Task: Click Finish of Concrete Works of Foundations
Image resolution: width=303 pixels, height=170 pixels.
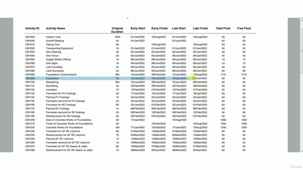Action: coord(69,124)
